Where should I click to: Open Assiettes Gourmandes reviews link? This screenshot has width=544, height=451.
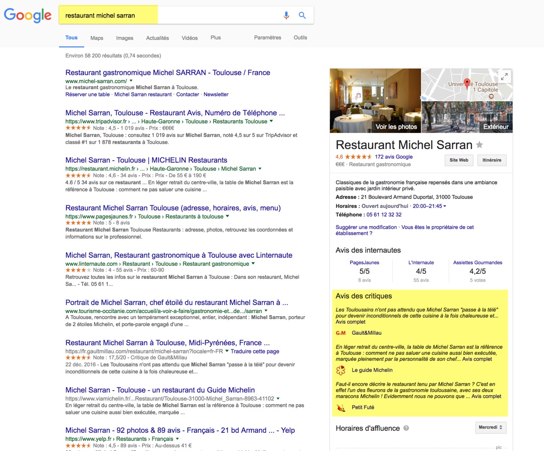[x=478, y=262]
